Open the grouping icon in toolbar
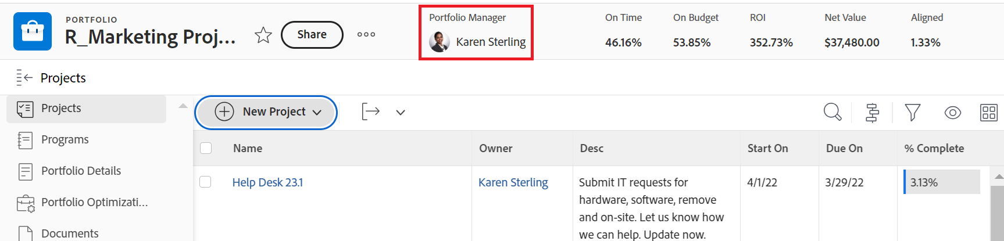The image size is (1004, 241). coord(872,112)
